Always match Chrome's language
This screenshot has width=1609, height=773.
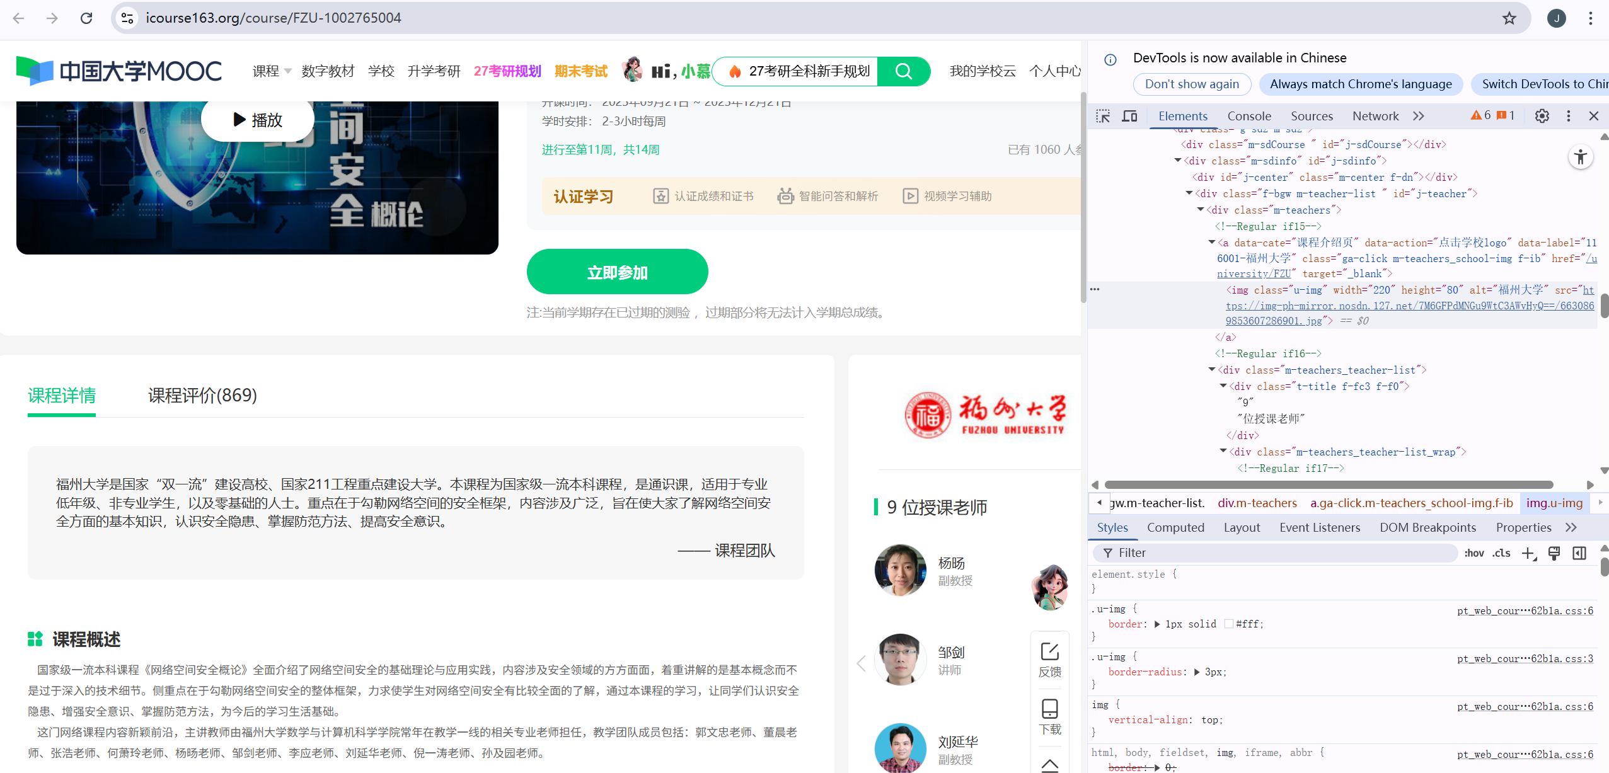[x=1361, y=84]
